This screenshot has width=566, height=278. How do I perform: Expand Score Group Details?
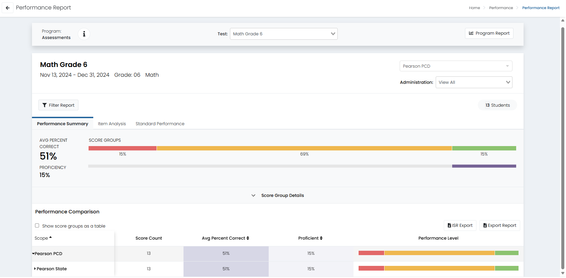click(x=278, y=195)
